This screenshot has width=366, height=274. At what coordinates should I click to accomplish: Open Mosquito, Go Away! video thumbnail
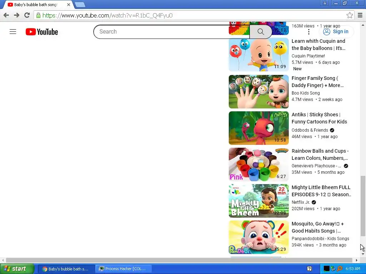coord(259,237)
